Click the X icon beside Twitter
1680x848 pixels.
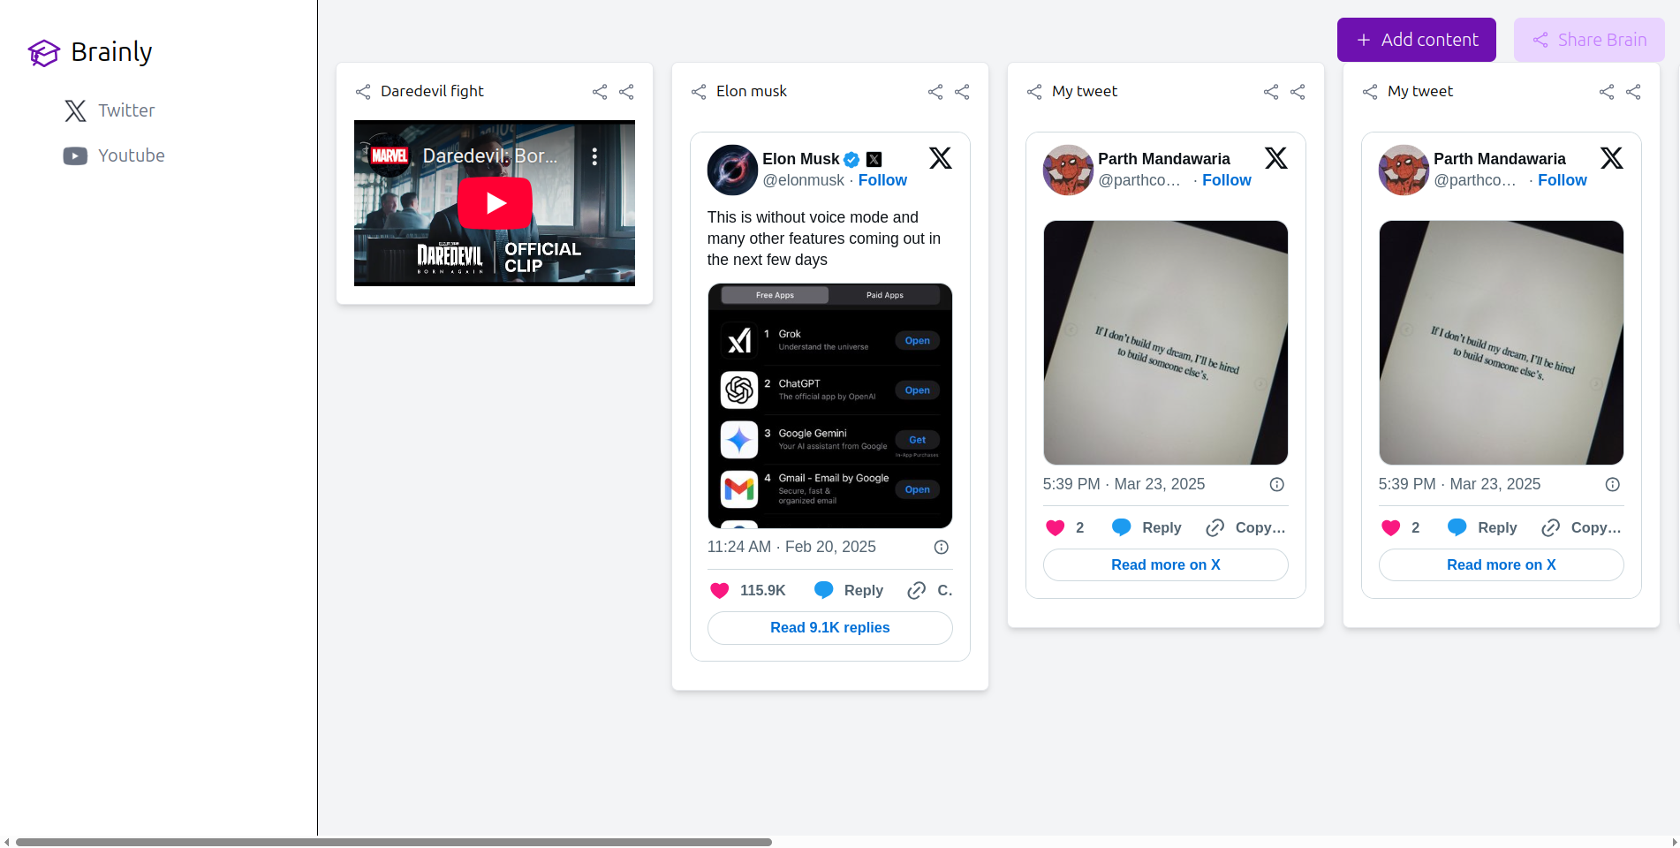tap(75, 110)
